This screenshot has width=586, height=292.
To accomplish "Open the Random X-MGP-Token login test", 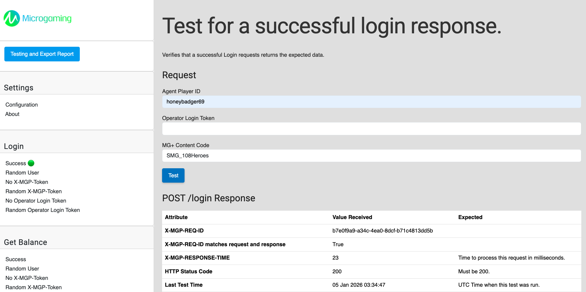I will point(33,191).
